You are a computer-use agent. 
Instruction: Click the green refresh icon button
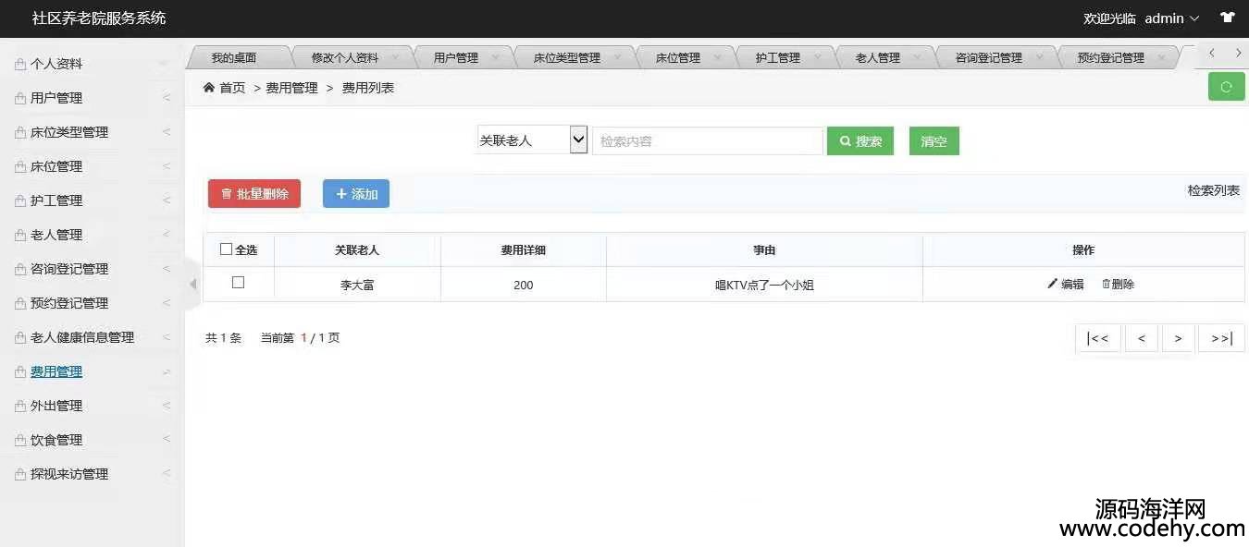coord(1226,87)
